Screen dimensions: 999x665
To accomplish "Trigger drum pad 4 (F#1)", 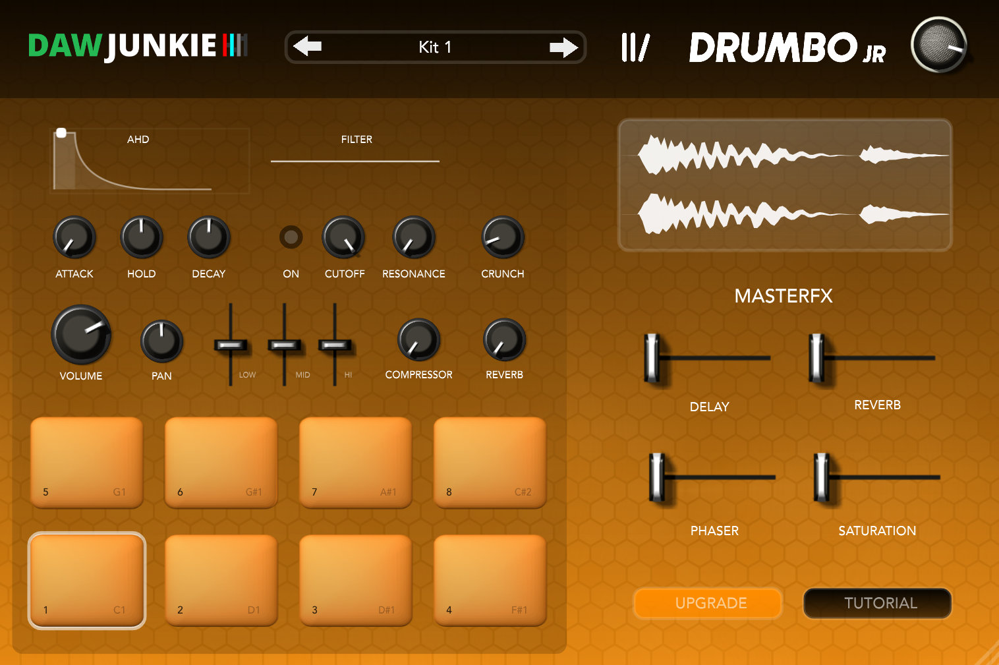I will [490, 580].
